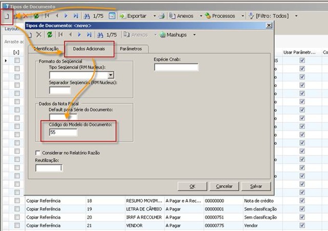The image size is (328, 231).
Task: Go to last record in main window toolbar
Action: [75, 16]
